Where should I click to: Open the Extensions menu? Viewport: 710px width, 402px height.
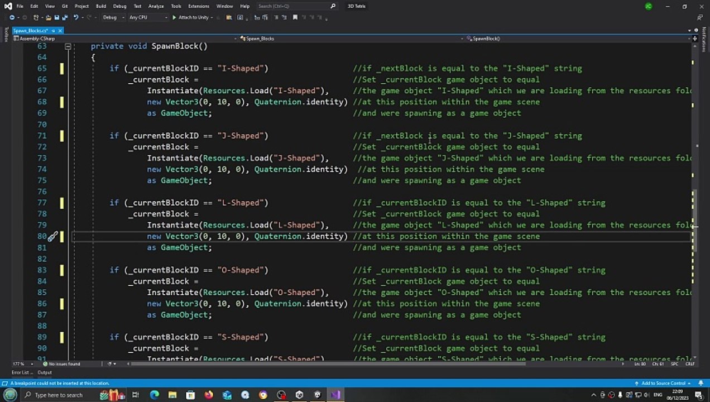pyautogui.click(x=198, y=6)
